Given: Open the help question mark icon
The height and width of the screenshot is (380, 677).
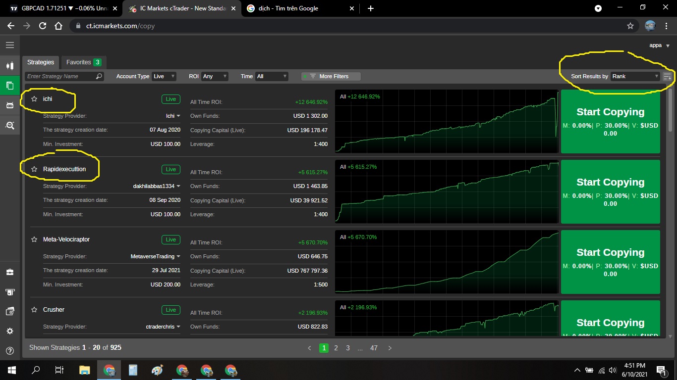Looking at the screenshot, I should pyautogui.click(x=9, y=351).
